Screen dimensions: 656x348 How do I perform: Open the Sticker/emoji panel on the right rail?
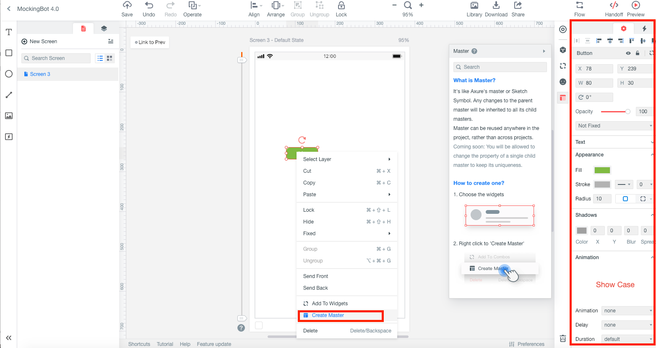pos(562,82)
